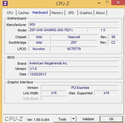The width and height of the screenshot is (125, 123).
Task: Close the CPU-Z window
Action: pos(118,2)
